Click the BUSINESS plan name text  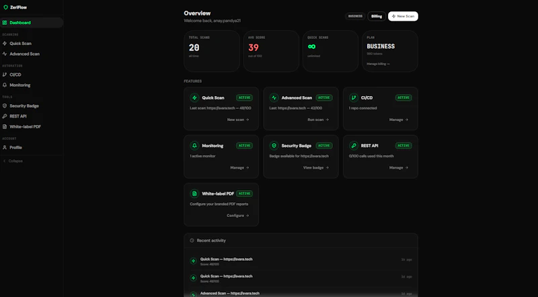tap(381, 46)
